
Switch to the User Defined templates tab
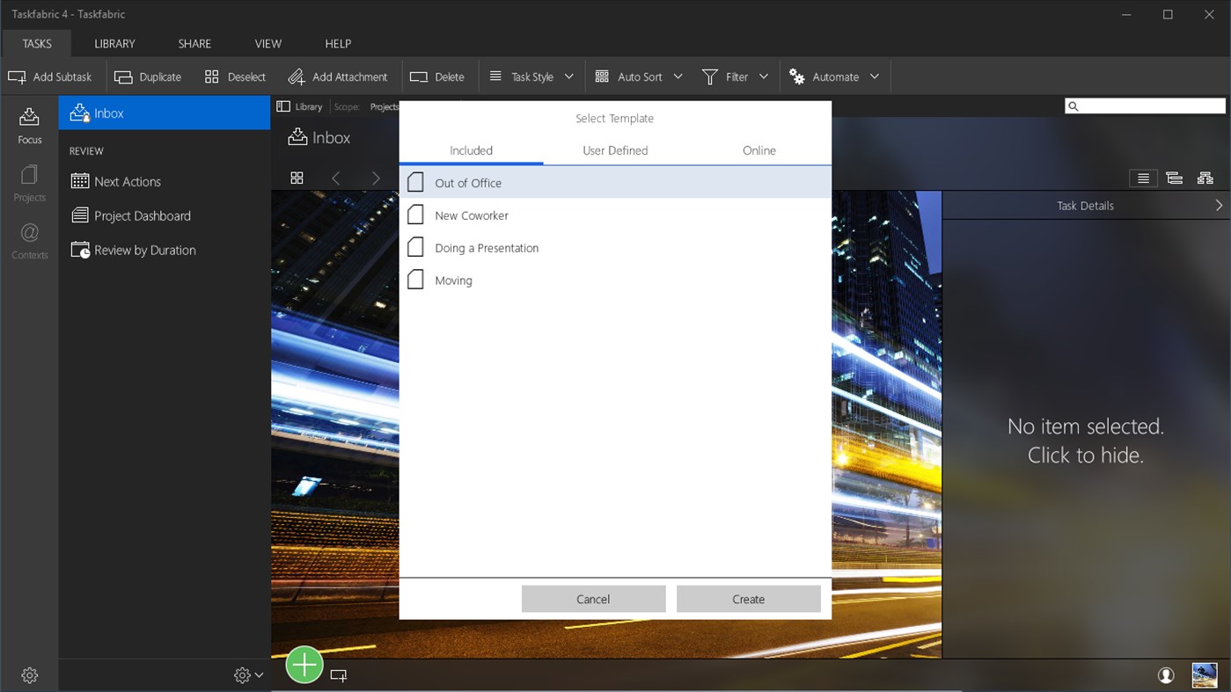pyautogui.click(x=614, y=150)
